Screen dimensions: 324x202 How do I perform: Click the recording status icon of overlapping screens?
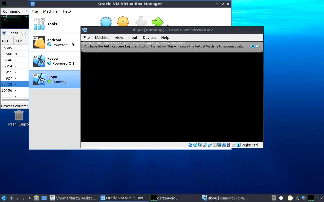(x=224, y=145)
